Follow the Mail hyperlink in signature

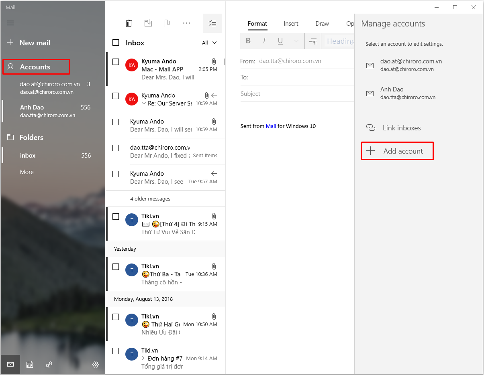[x=271, y=126]
